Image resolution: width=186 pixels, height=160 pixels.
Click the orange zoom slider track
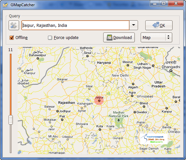point(11,85)
